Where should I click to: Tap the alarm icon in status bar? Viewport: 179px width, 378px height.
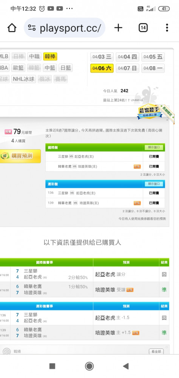point(42,9)
